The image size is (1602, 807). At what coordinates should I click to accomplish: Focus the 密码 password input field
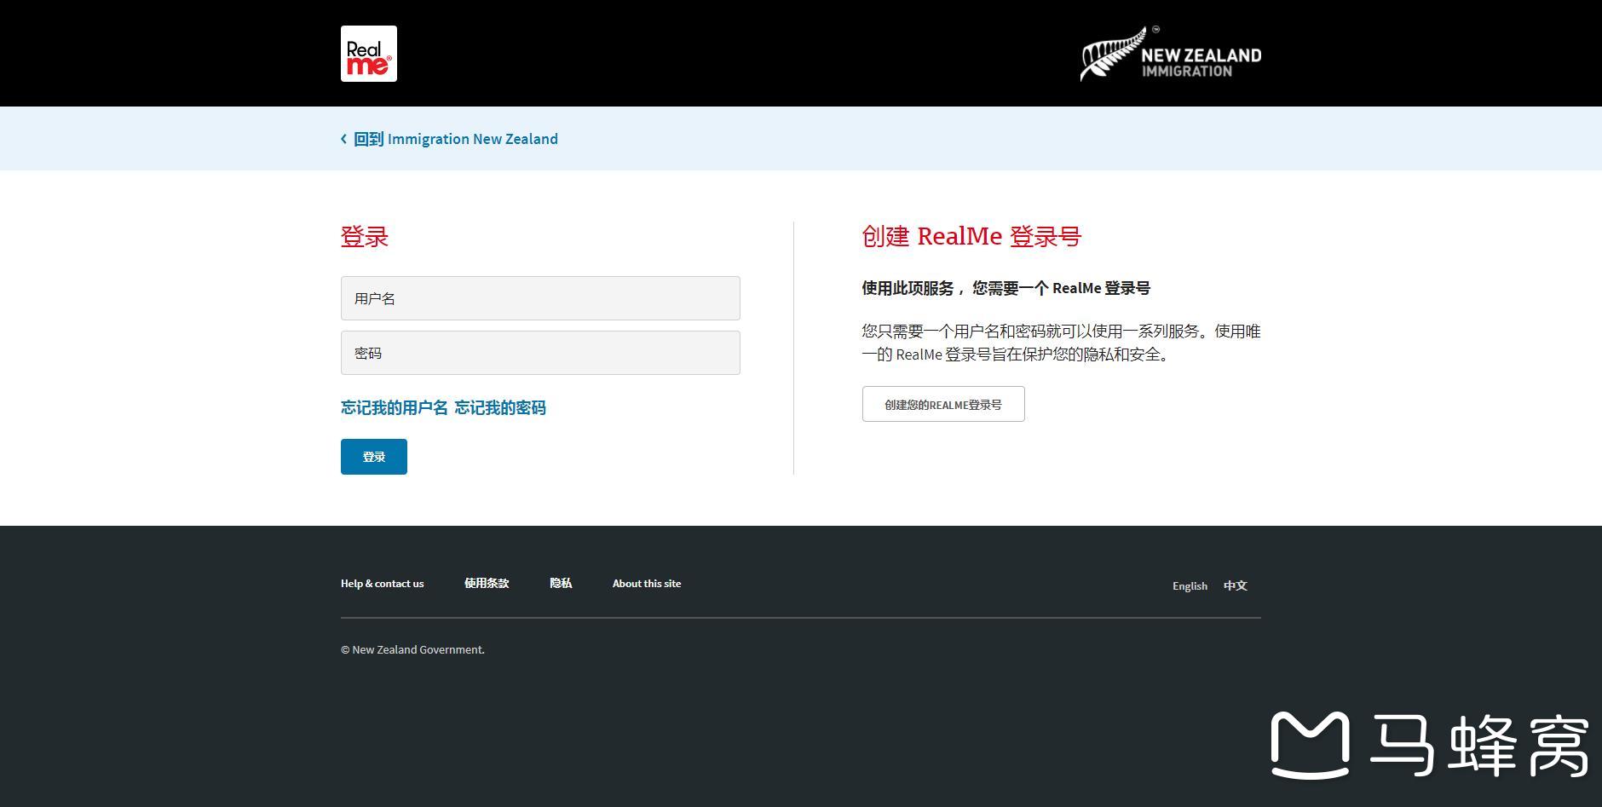[x=540, y=353]
